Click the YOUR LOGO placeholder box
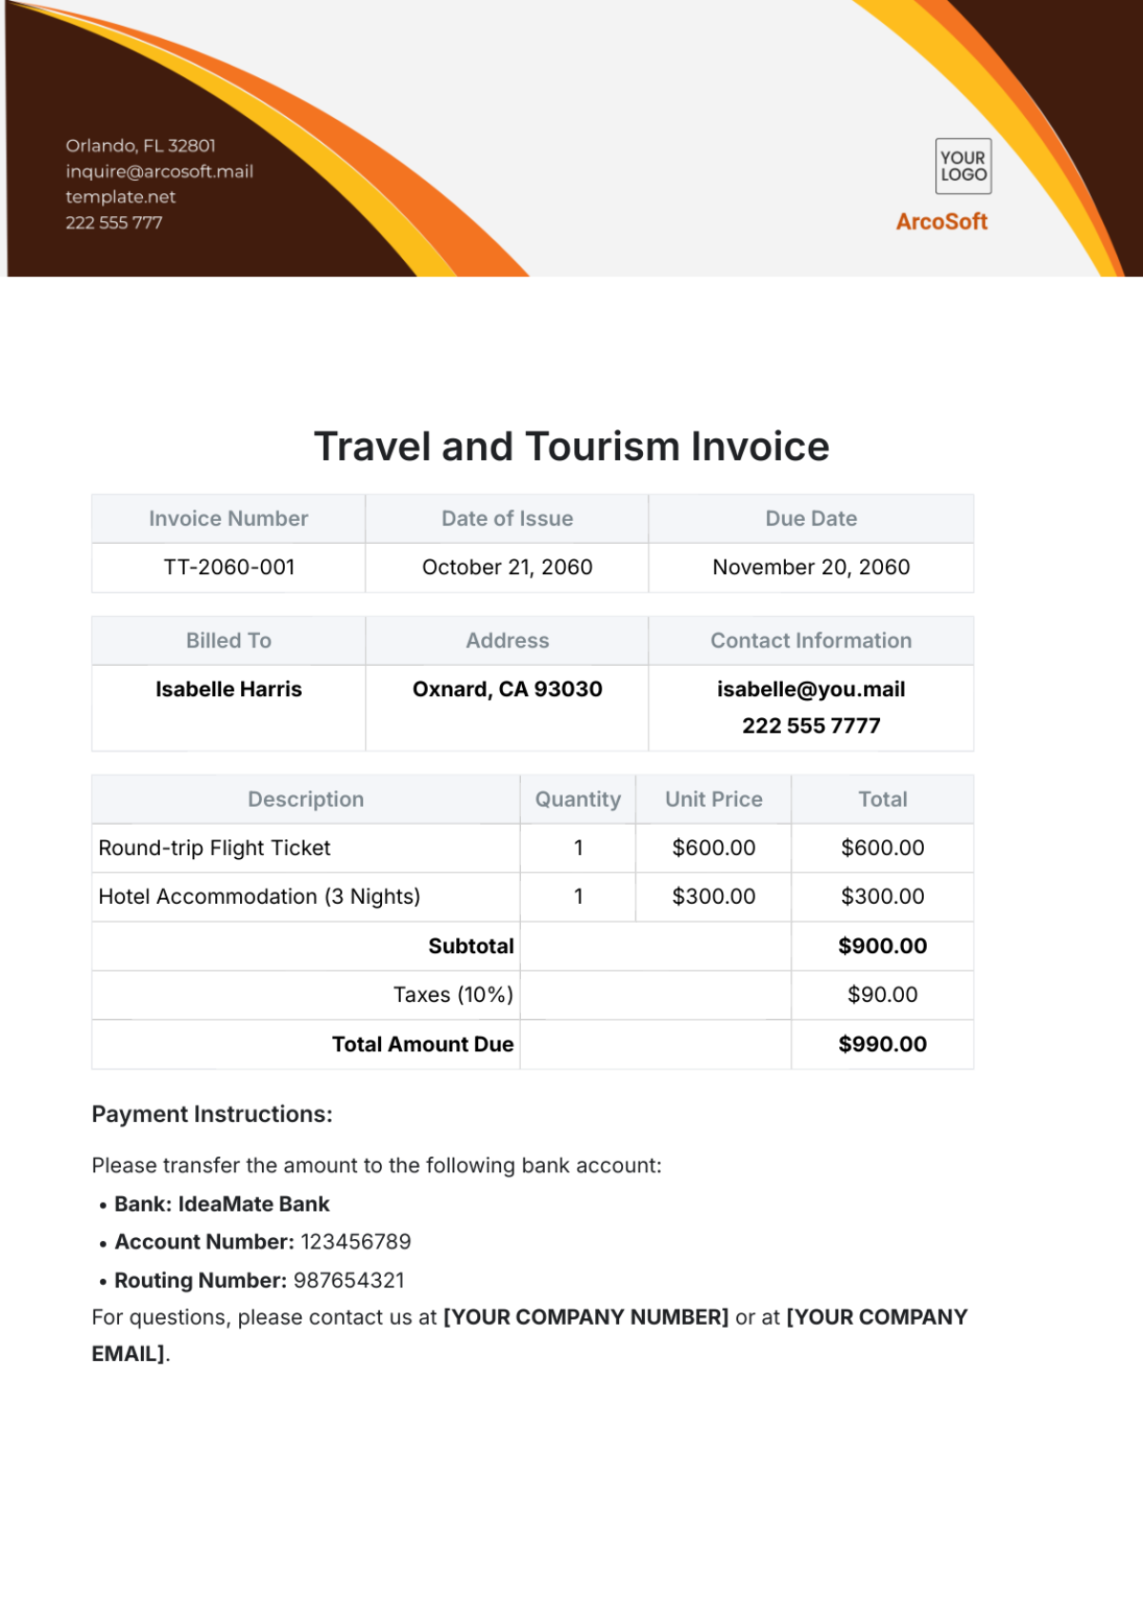This screenshot has height=1619, width=1143. coord(963,167)
